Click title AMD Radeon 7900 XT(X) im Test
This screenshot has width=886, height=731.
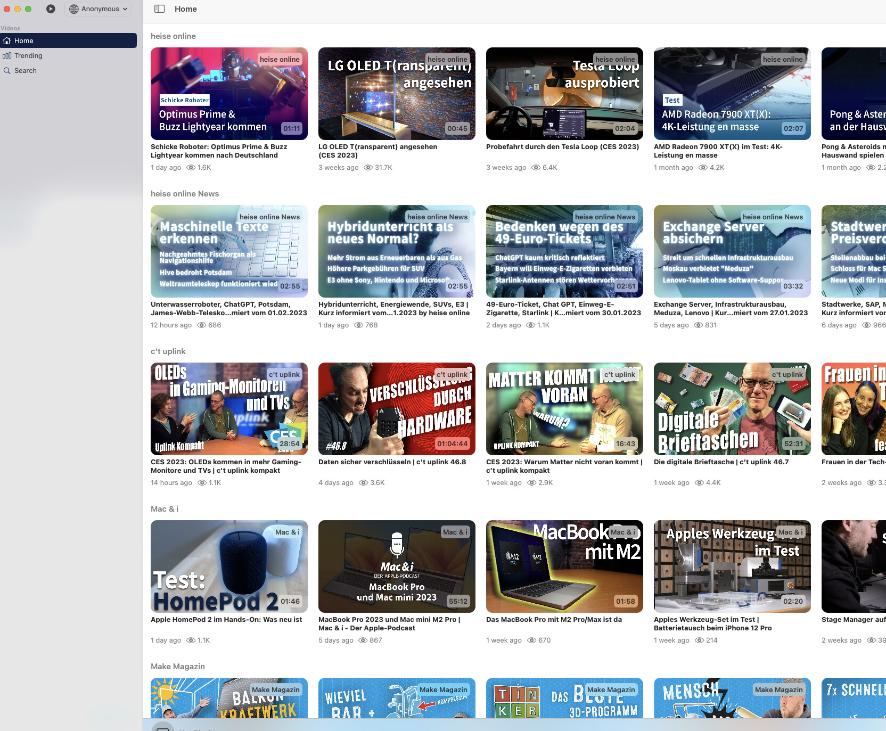(718, 151)
